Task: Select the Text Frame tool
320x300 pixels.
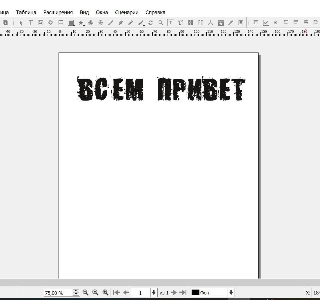Action: click(x=31, y=23)
